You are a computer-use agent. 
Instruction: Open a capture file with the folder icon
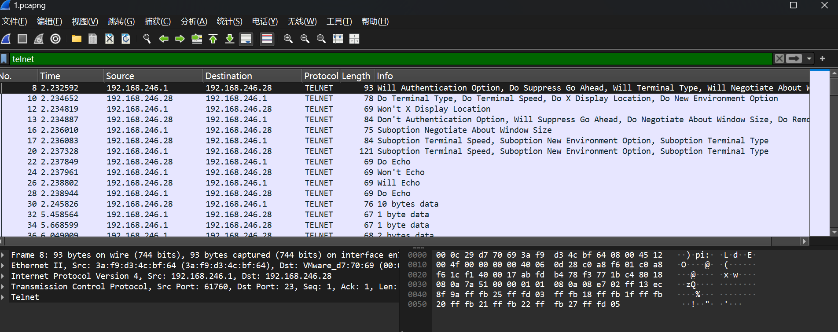pos(77,39)
